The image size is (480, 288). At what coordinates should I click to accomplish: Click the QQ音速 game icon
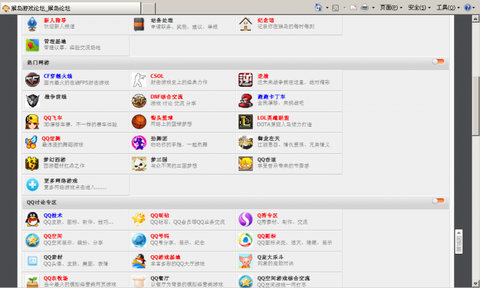pyautogui.click(x=245, y=163)
